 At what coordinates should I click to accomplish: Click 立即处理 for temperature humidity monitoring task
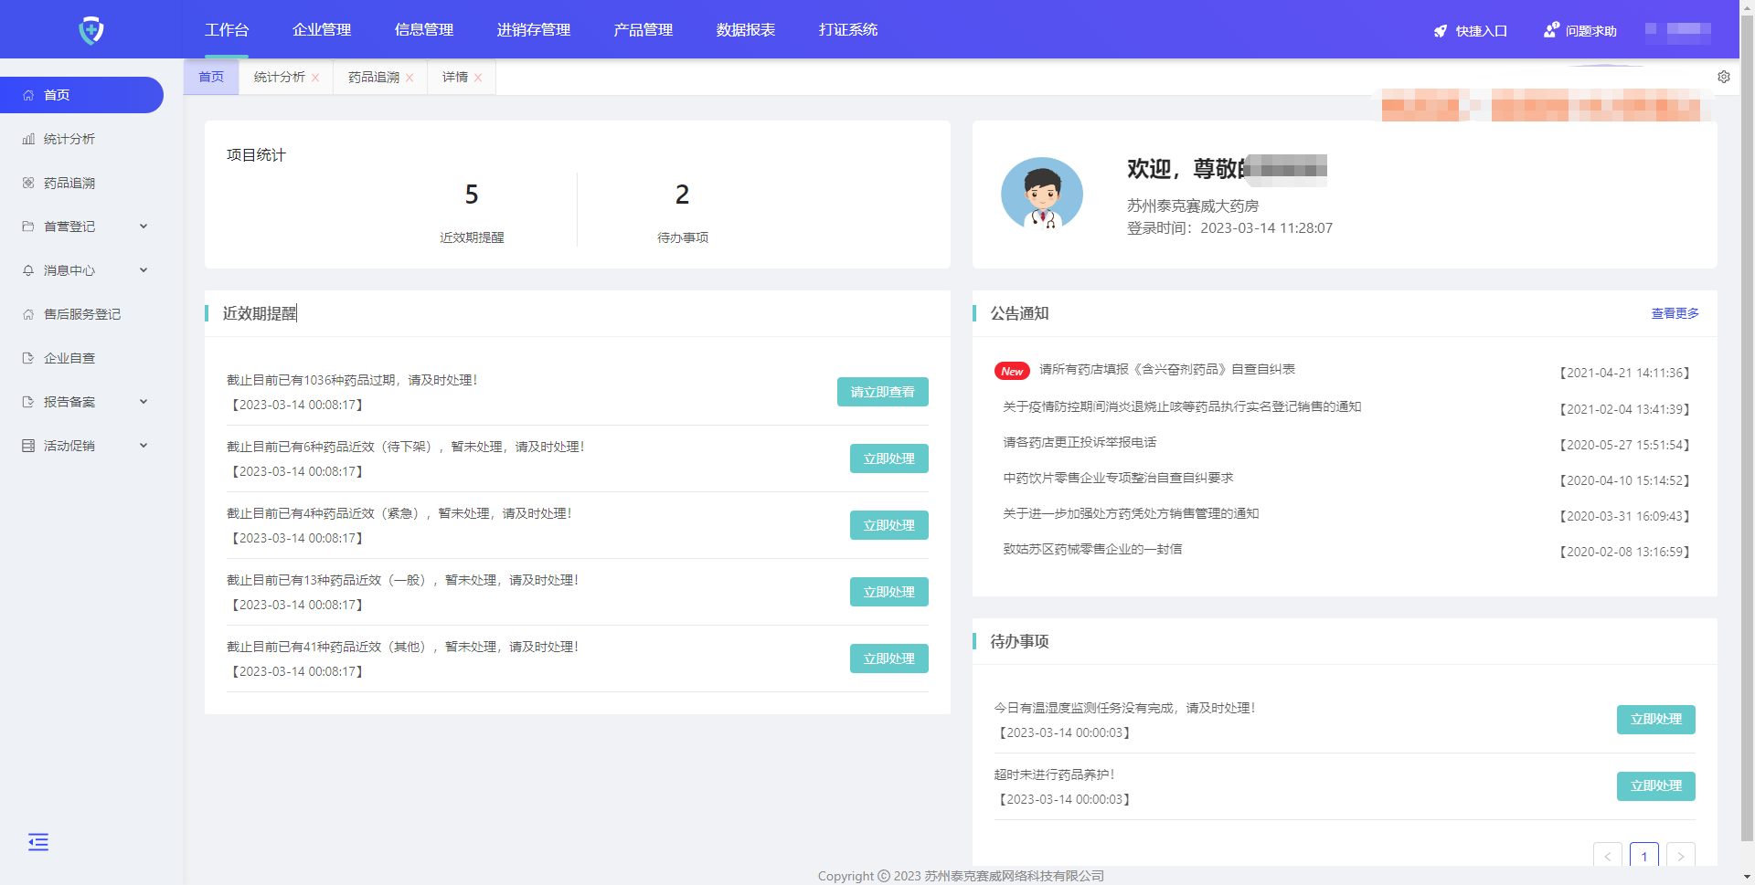tap(1655, 720)
